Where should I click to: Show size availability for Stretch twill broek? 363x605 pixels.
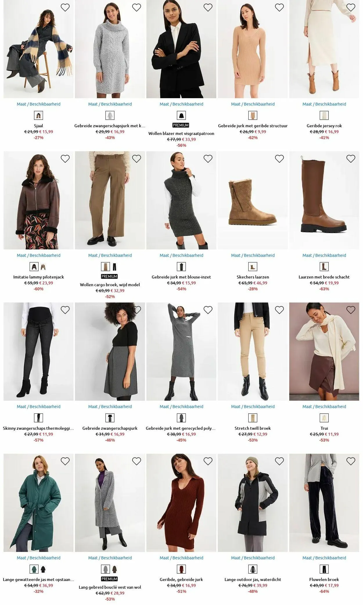253,407
